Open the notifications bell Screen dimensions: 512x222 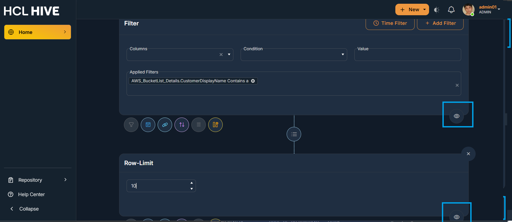click(x=451, y=10)
